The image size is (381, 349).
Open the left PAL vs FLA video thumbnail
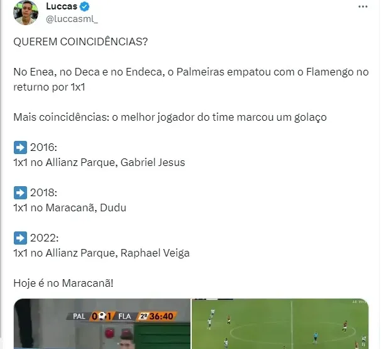[102, 324]
